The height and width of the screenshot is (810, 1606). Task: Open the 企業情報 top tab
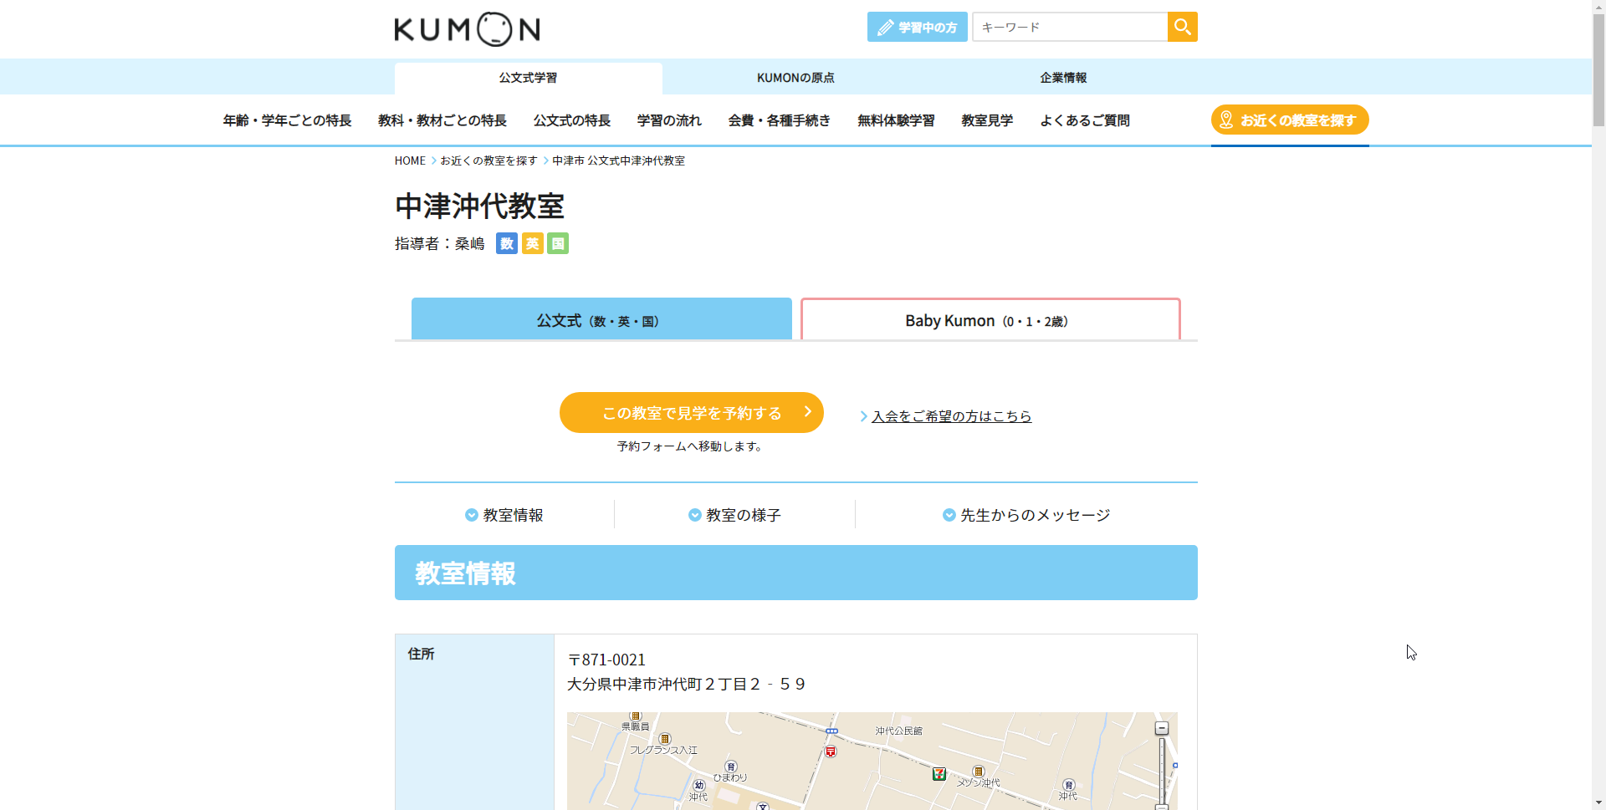pyautogui.click(x=1063, y=78)
